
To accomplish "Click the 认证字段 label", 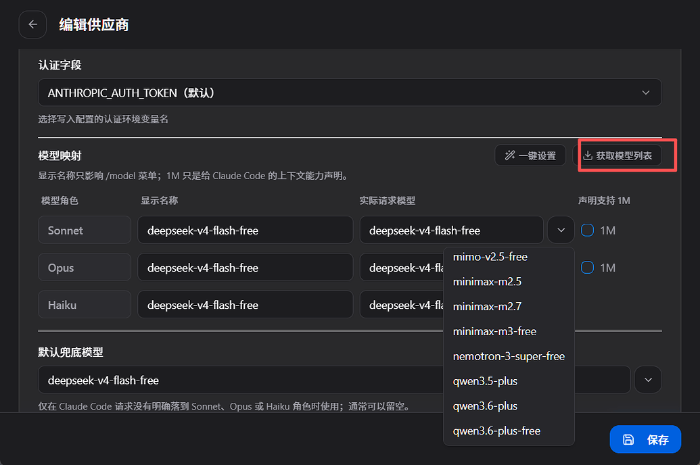I will click(60, 65).
